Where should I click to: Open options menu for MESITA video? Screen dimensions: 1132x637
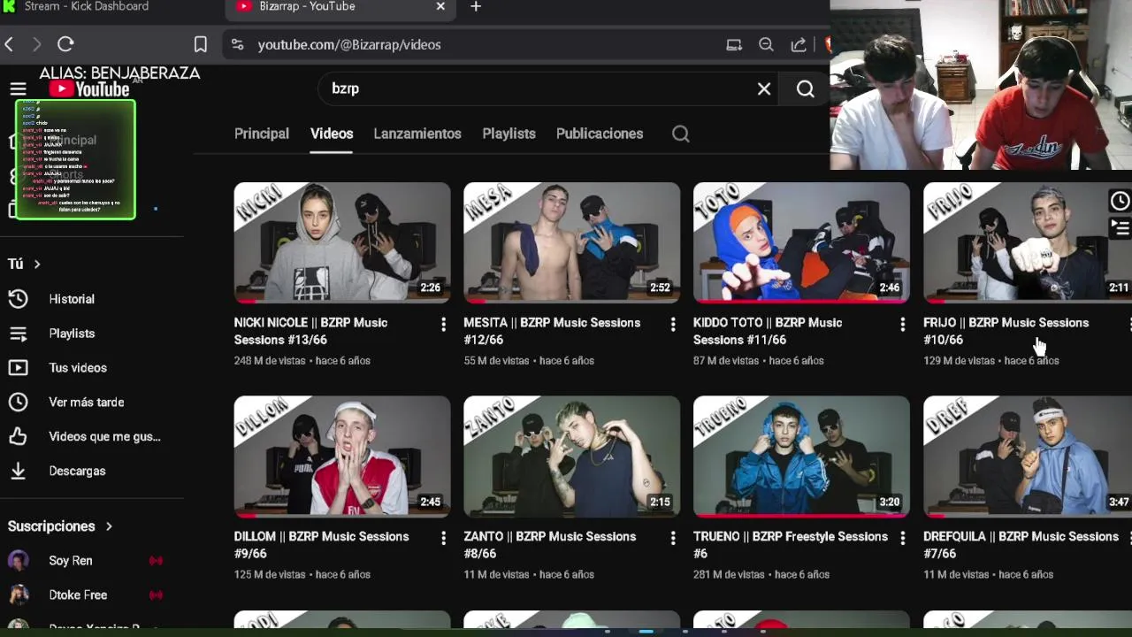click(x=673, y=325)
